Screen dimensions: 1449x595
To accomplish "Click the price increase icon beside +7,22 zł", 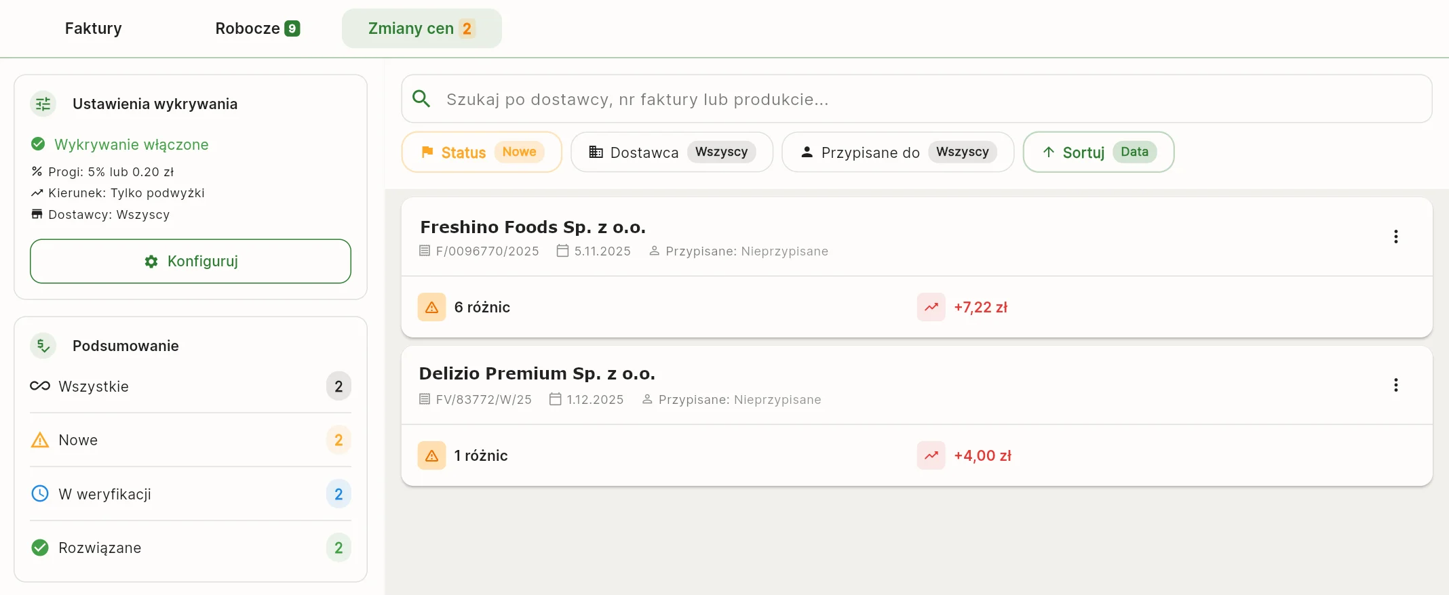I will 931,307.
